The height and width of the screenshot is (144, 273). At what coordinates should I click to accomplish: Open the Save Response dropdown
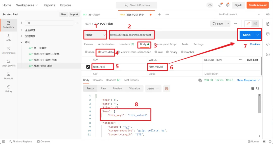click(248, 80)
